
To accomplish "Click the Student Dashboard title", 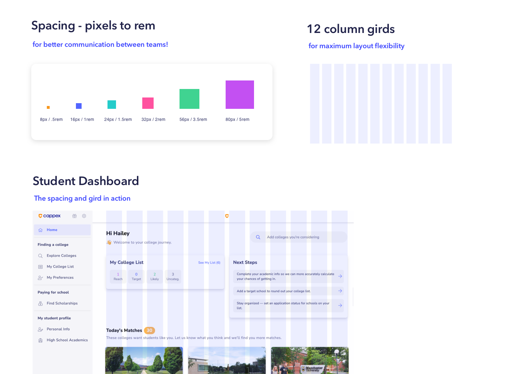I will point(86,181).
